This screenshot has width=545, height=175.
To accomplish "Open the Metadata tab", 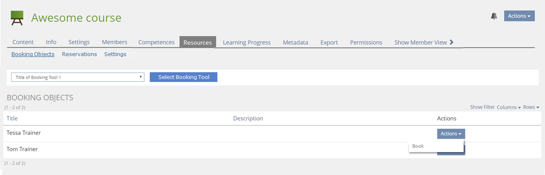I will coord(295,42).
